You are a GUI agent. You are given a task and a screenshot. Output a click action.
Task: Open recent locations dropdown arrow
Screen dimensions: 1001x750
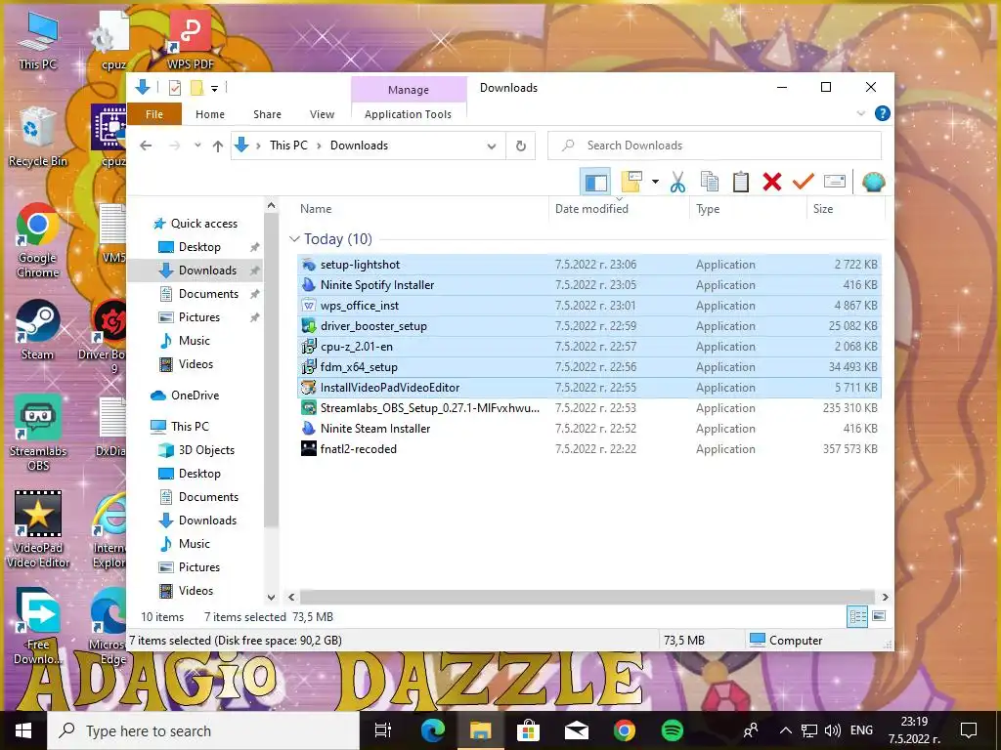(197, 146)
